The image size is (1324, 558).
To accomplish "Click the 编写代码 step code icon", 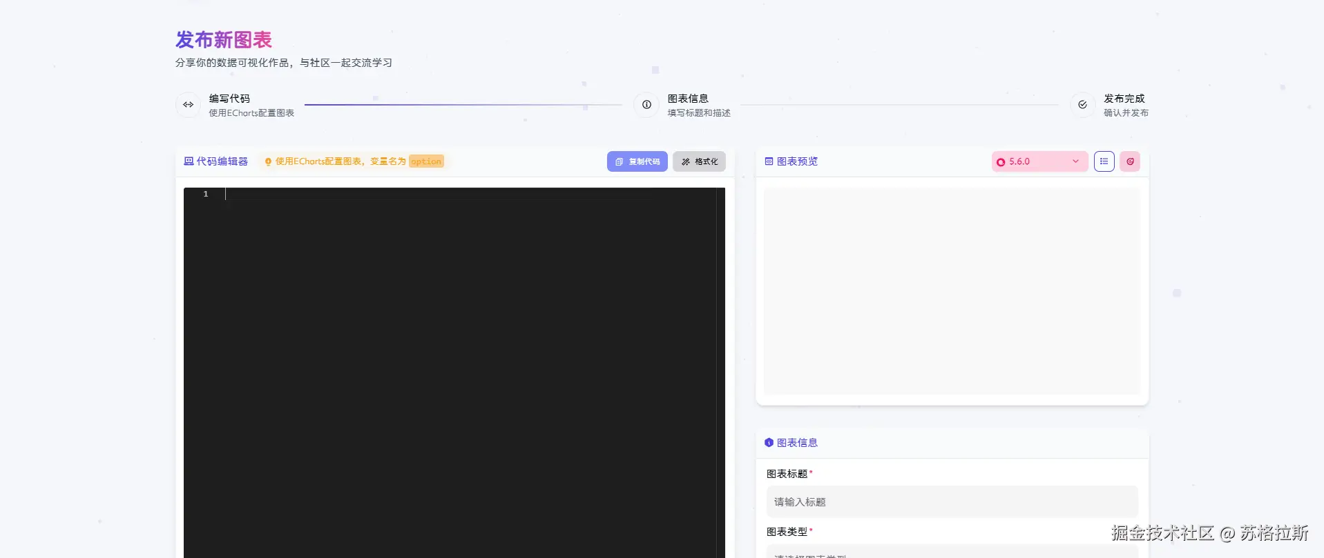I will [188, 105].
